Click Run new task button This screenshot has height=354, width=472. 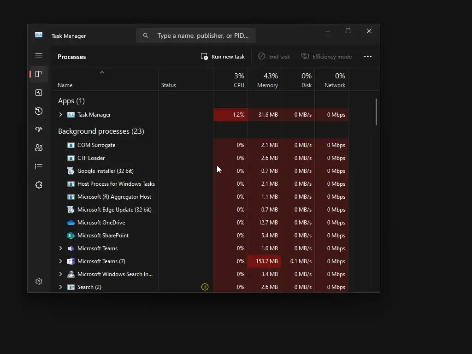tap(223, 57)
